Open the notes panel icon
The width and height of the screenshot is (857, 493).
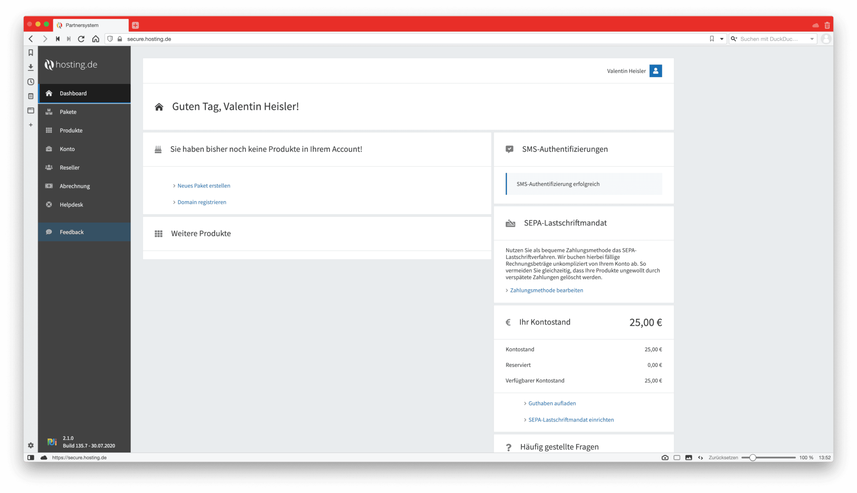pos(31,96)
